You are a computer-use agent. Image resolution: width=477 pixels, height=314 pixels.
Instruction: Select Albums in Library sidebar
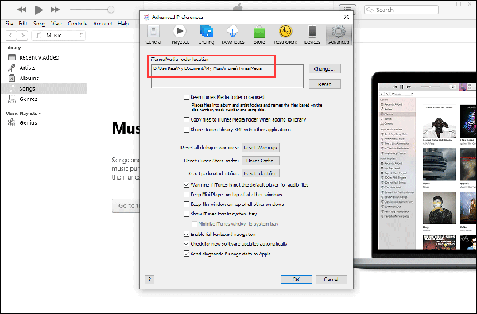(44, 78)
